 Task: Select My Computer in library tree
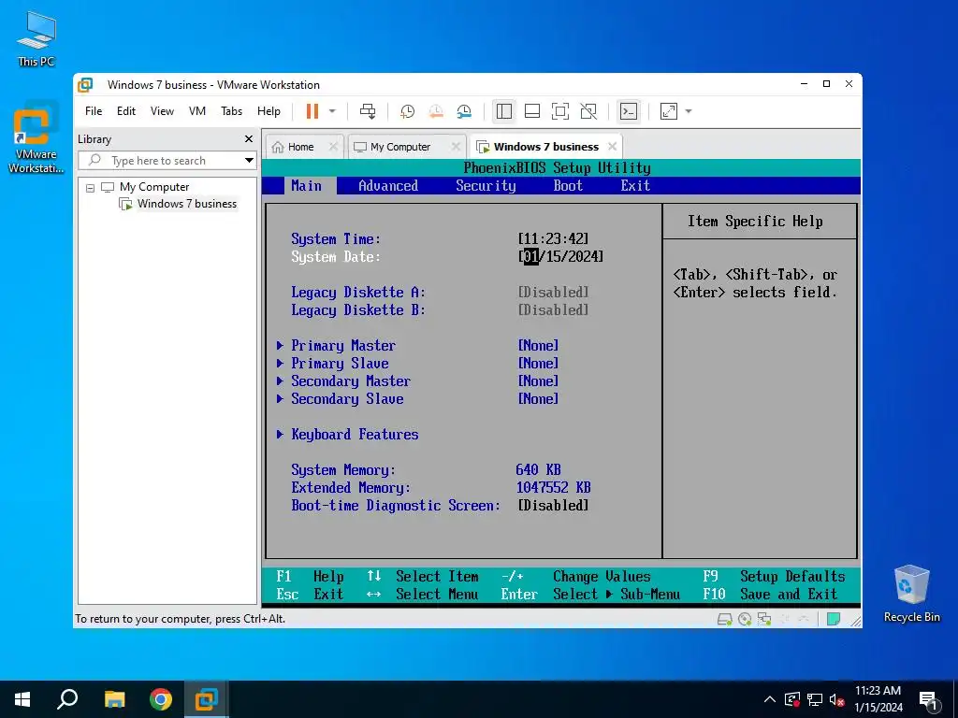point(154,187)
